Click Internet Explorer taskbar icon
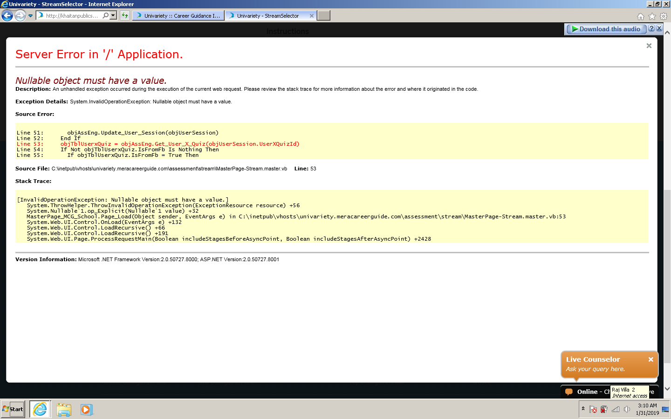This screenshot has height=419, width=671. click(40, 409)
